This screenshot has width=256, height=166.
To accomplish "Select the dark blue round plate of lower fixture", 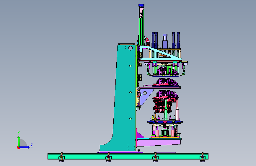I will coord(165,122).
